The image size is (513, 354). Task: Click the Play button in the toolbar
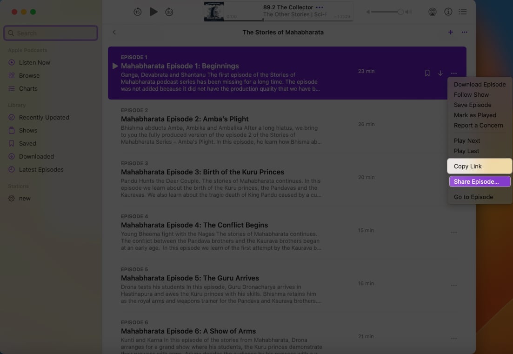153,12
